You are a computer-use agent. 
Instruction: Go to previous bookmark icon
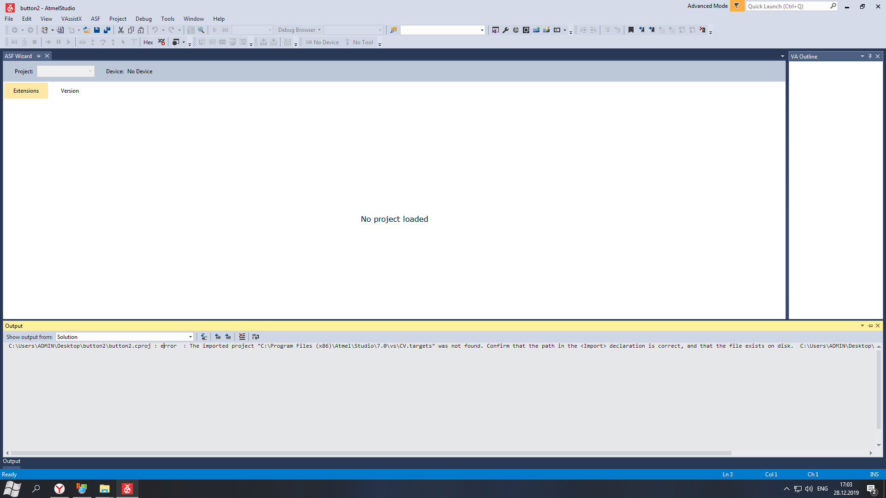pos(641,30)
